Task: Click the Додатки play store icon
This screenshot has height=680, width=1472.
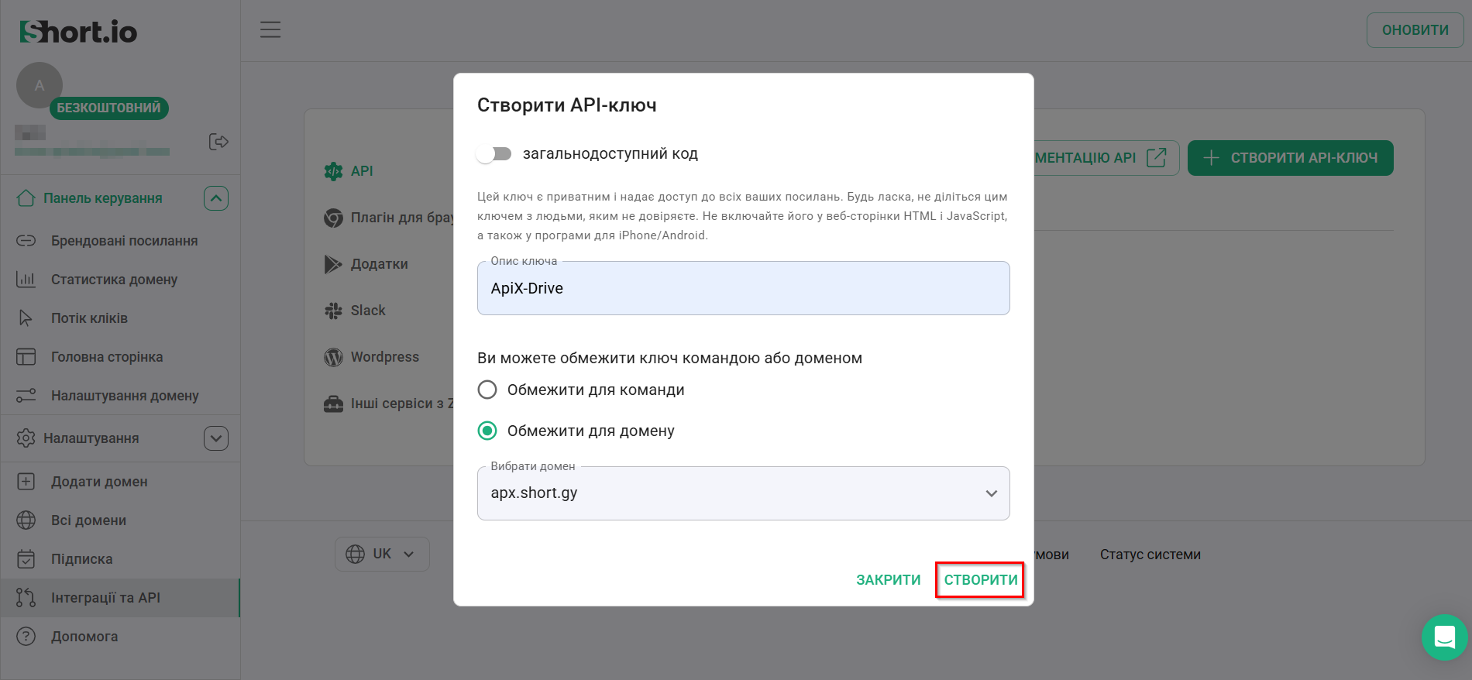Action: pyautogui.click(x=333, y=264)
